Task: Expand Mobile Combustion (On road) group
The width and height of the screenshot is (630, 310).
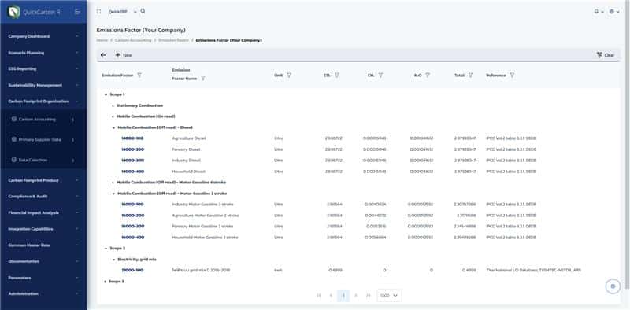Action: (113, 116)
